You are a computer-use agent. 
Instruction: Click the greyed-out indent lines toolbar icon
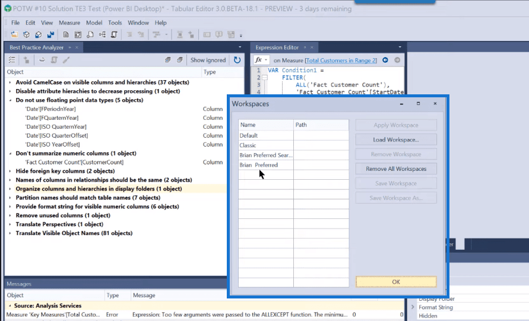(129, 34)
